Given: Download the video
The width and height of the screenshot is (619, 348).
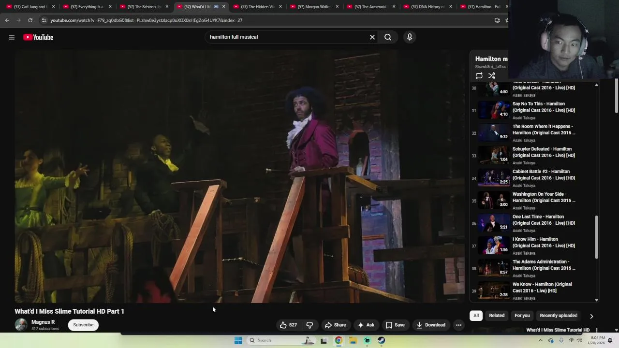Looking at the screenshot, I should click(431, 325).
